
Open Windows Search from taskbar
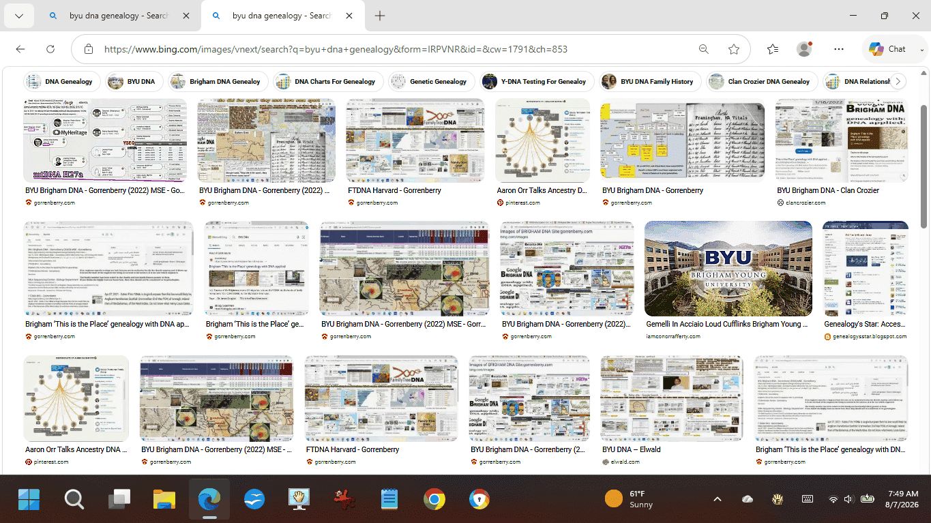(x=74, y=500)
